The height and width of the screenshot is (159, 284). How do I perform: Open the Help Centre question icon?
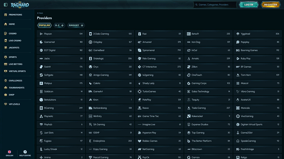25,152
